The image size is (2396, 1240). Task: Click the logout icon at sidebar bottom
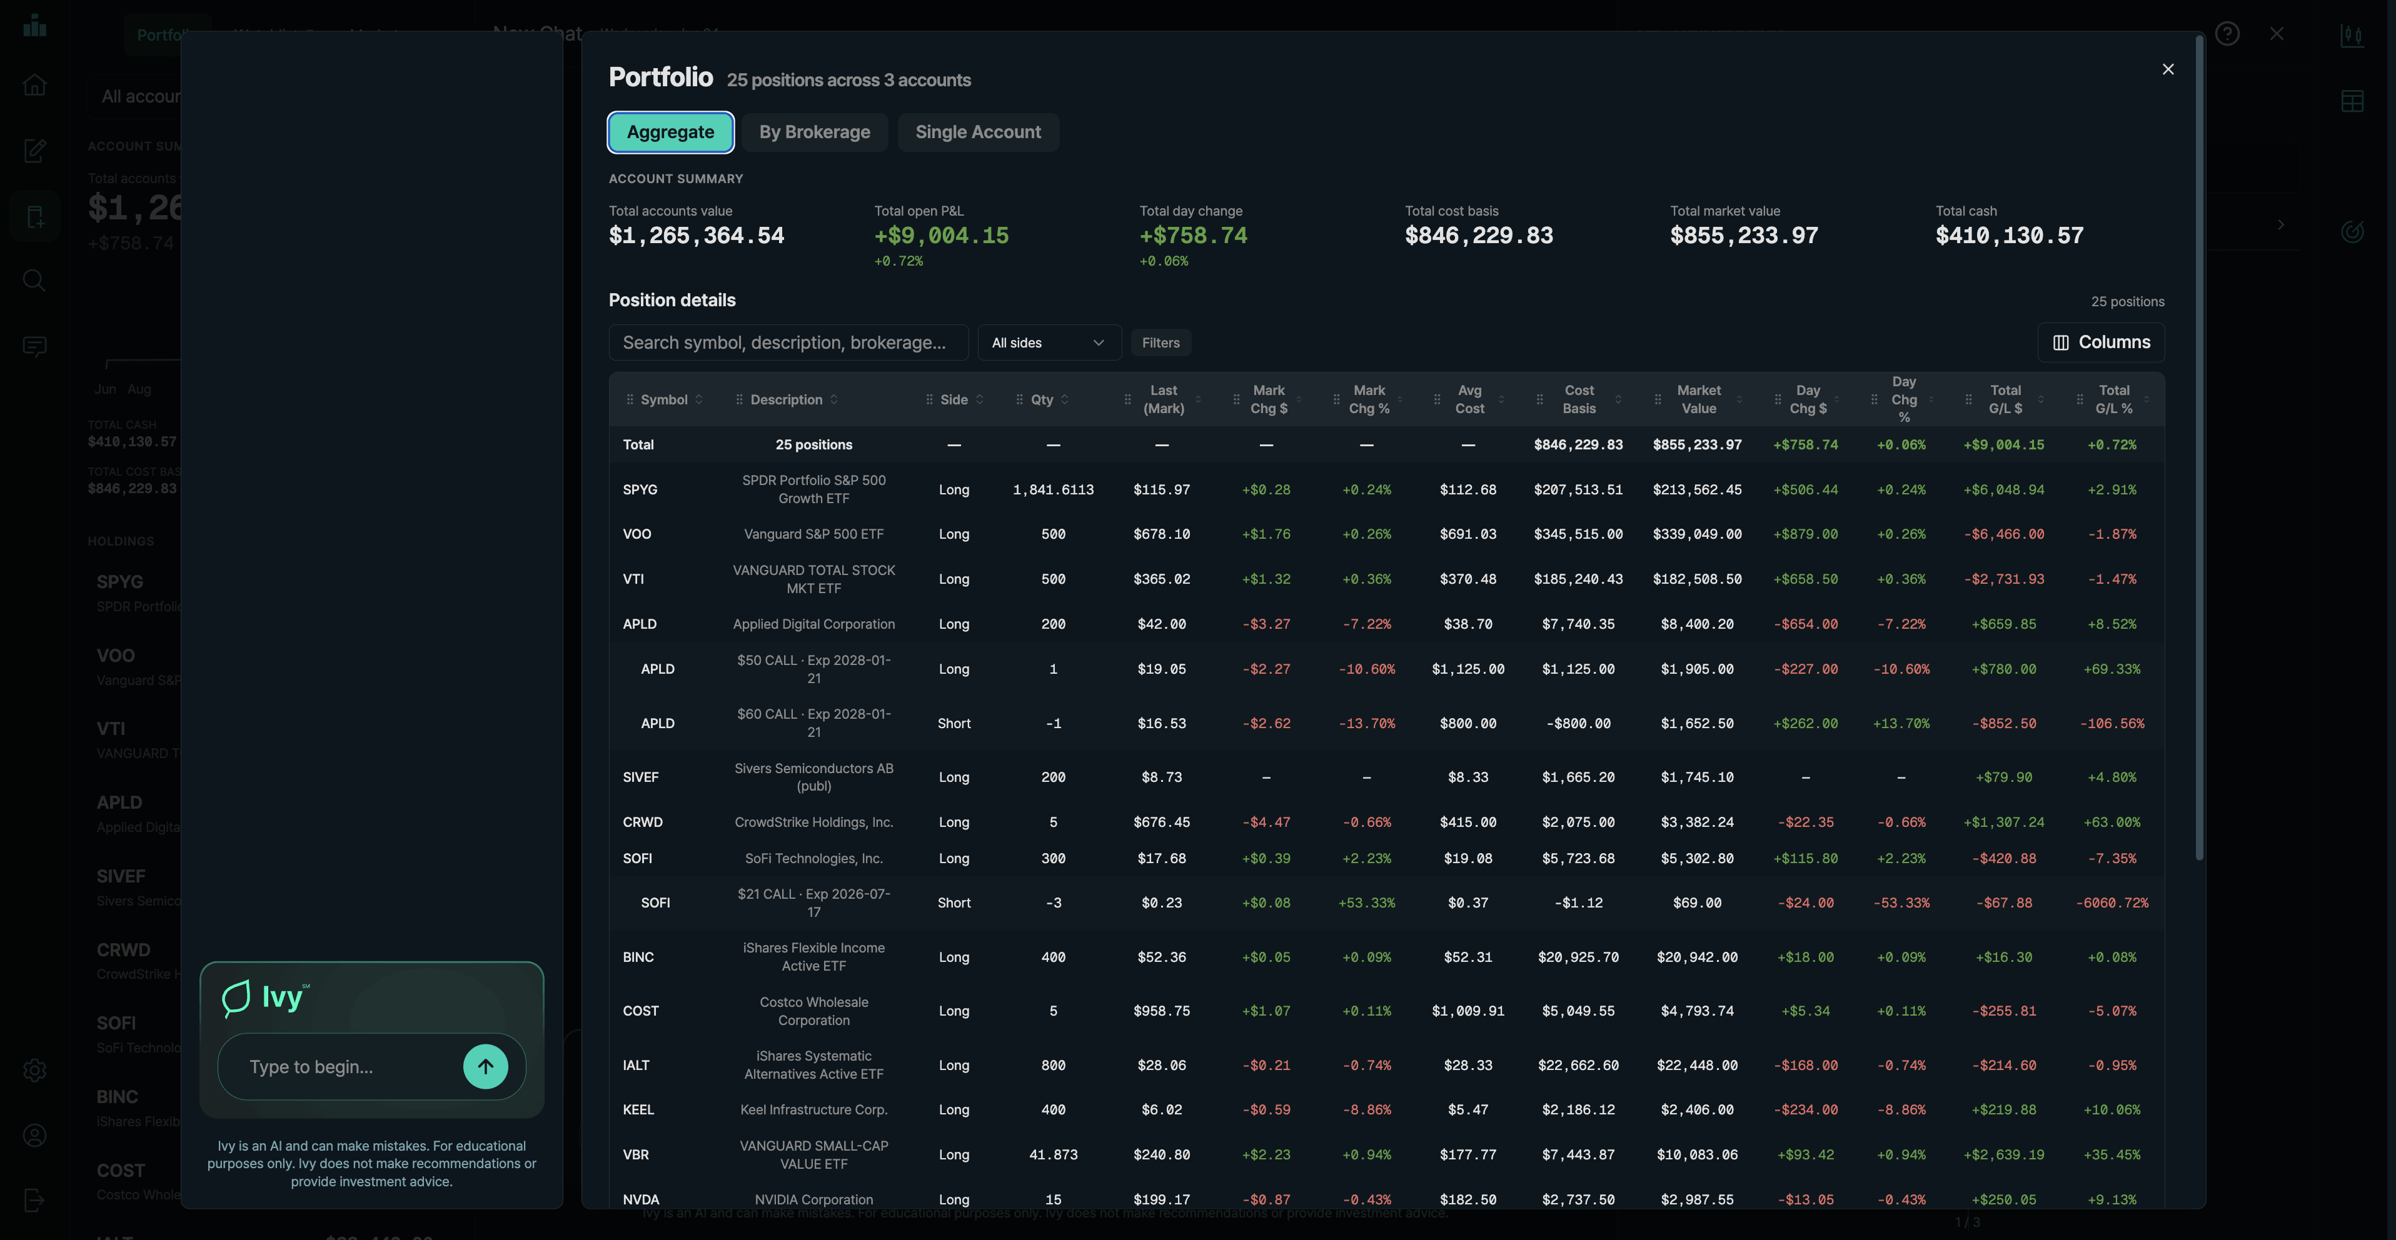pyautogui.click(x=34, y=1200)
